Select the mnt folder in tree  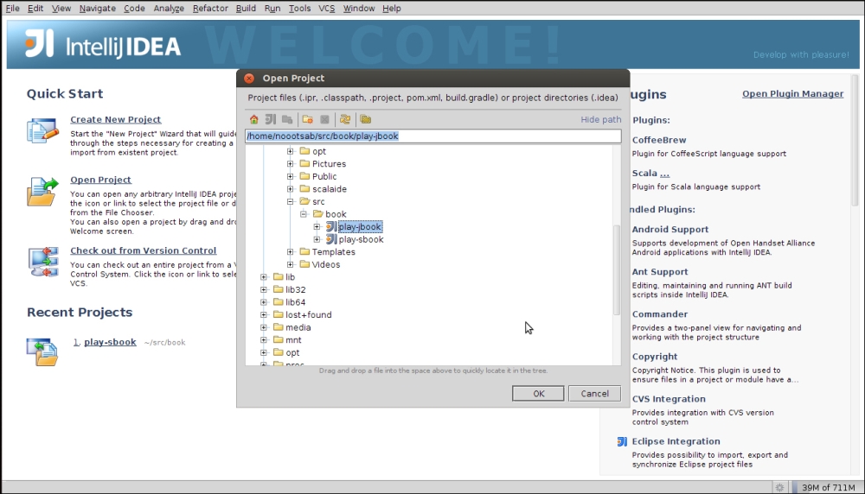pyautogui.click(x=293, y=340)
